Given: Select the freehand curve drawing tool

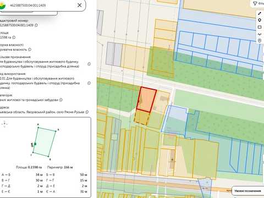Looking at the screenshot, I should tap(260, 34).
